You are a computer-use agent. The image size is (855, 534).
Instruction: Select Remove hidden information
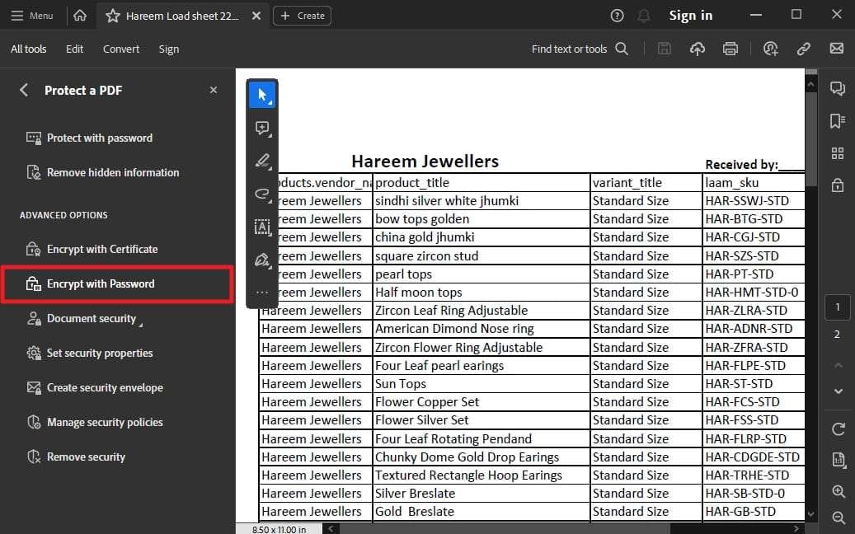coord(103,172)
